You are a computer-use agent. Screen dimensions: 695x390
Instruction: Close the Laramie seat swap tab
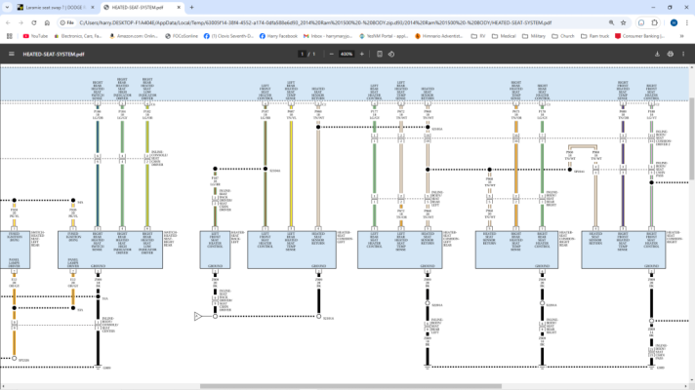click(93, 8)
